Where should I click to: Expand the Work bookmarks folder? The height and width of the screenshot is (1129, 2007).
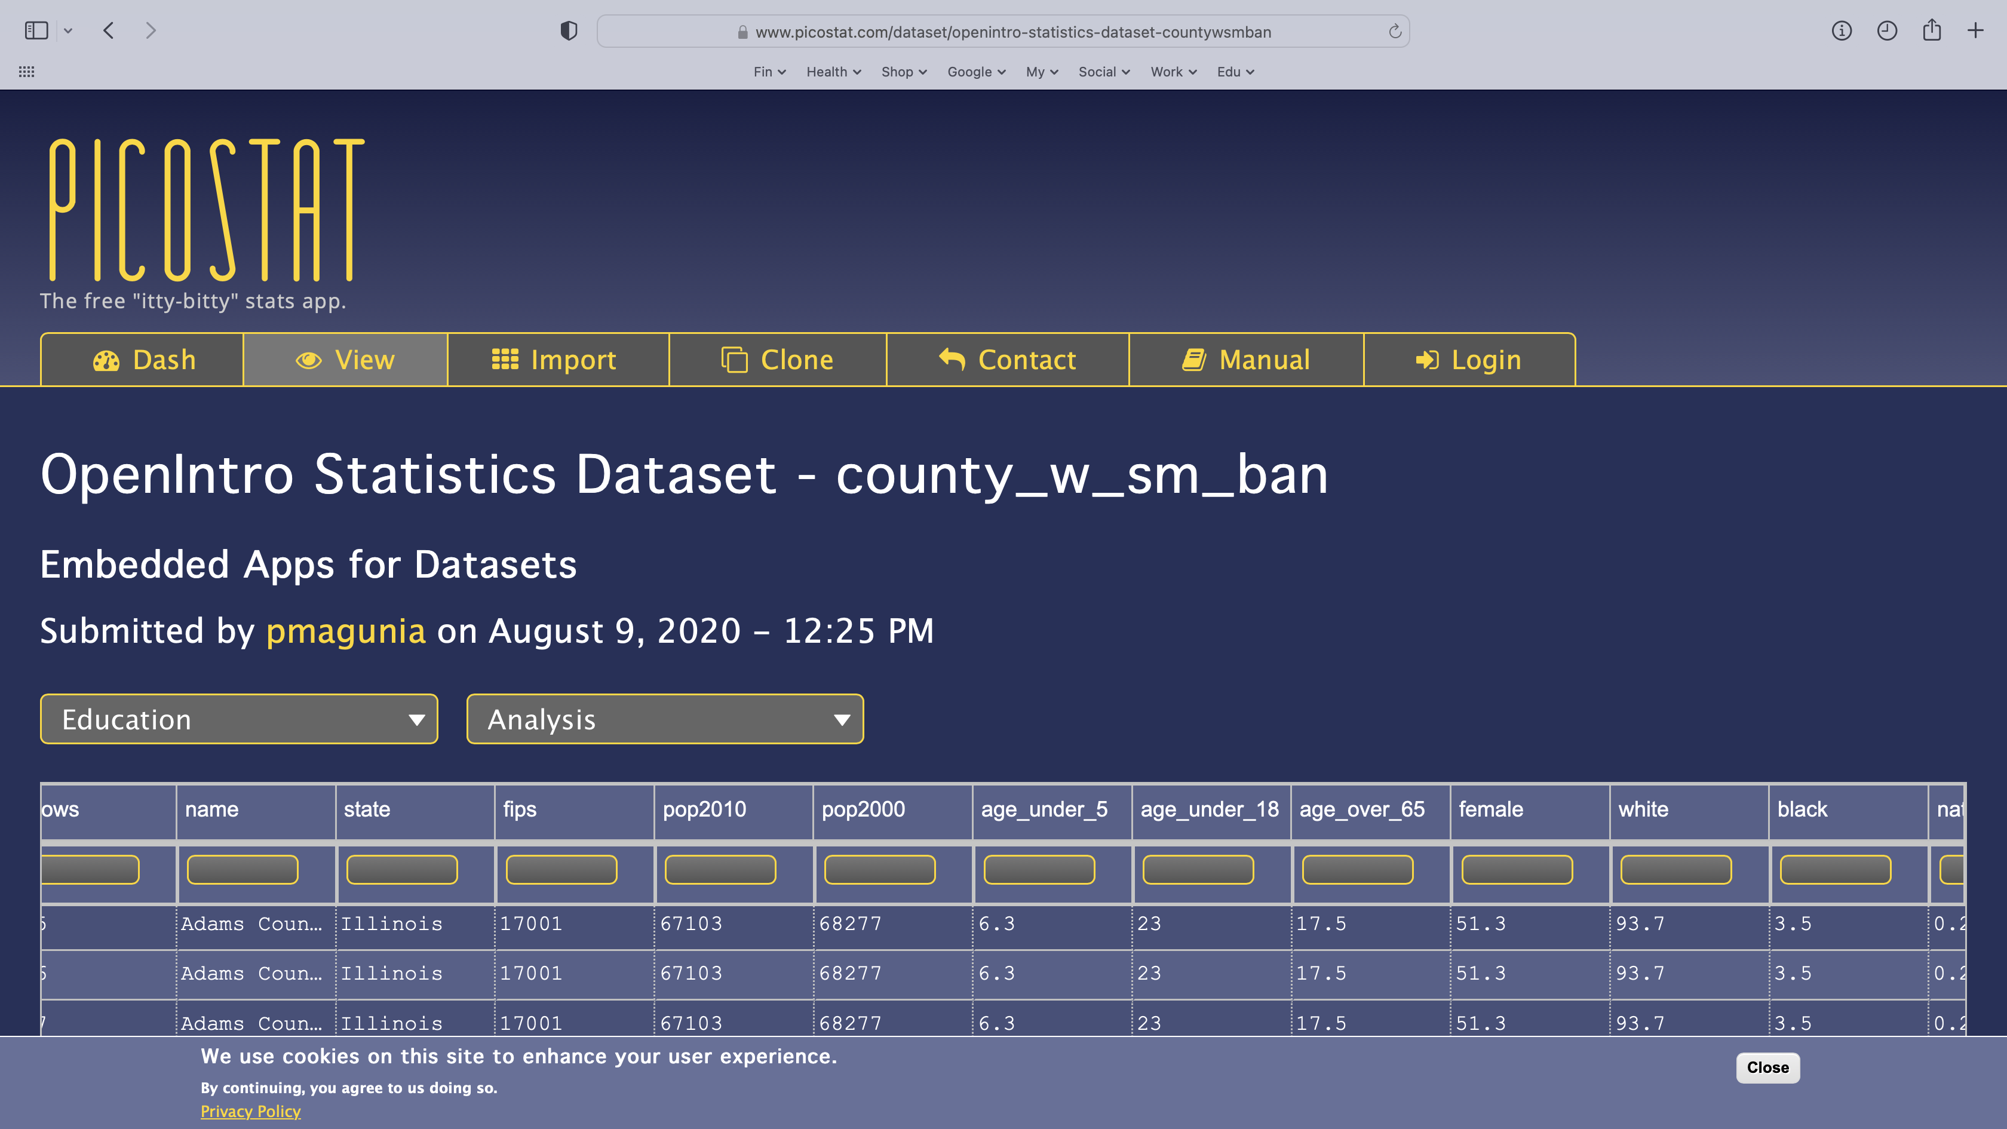[1173, 72]
